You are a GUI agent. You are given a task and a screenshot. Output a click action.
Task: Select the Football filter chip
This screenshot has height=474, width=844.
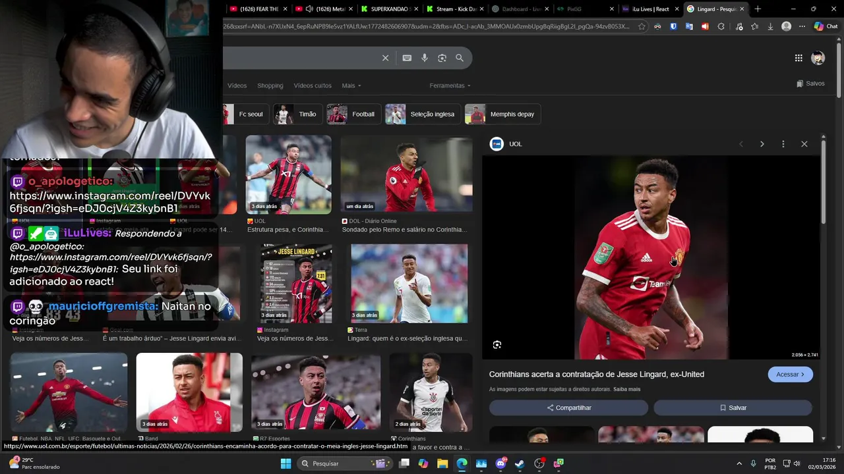(353, 114)
